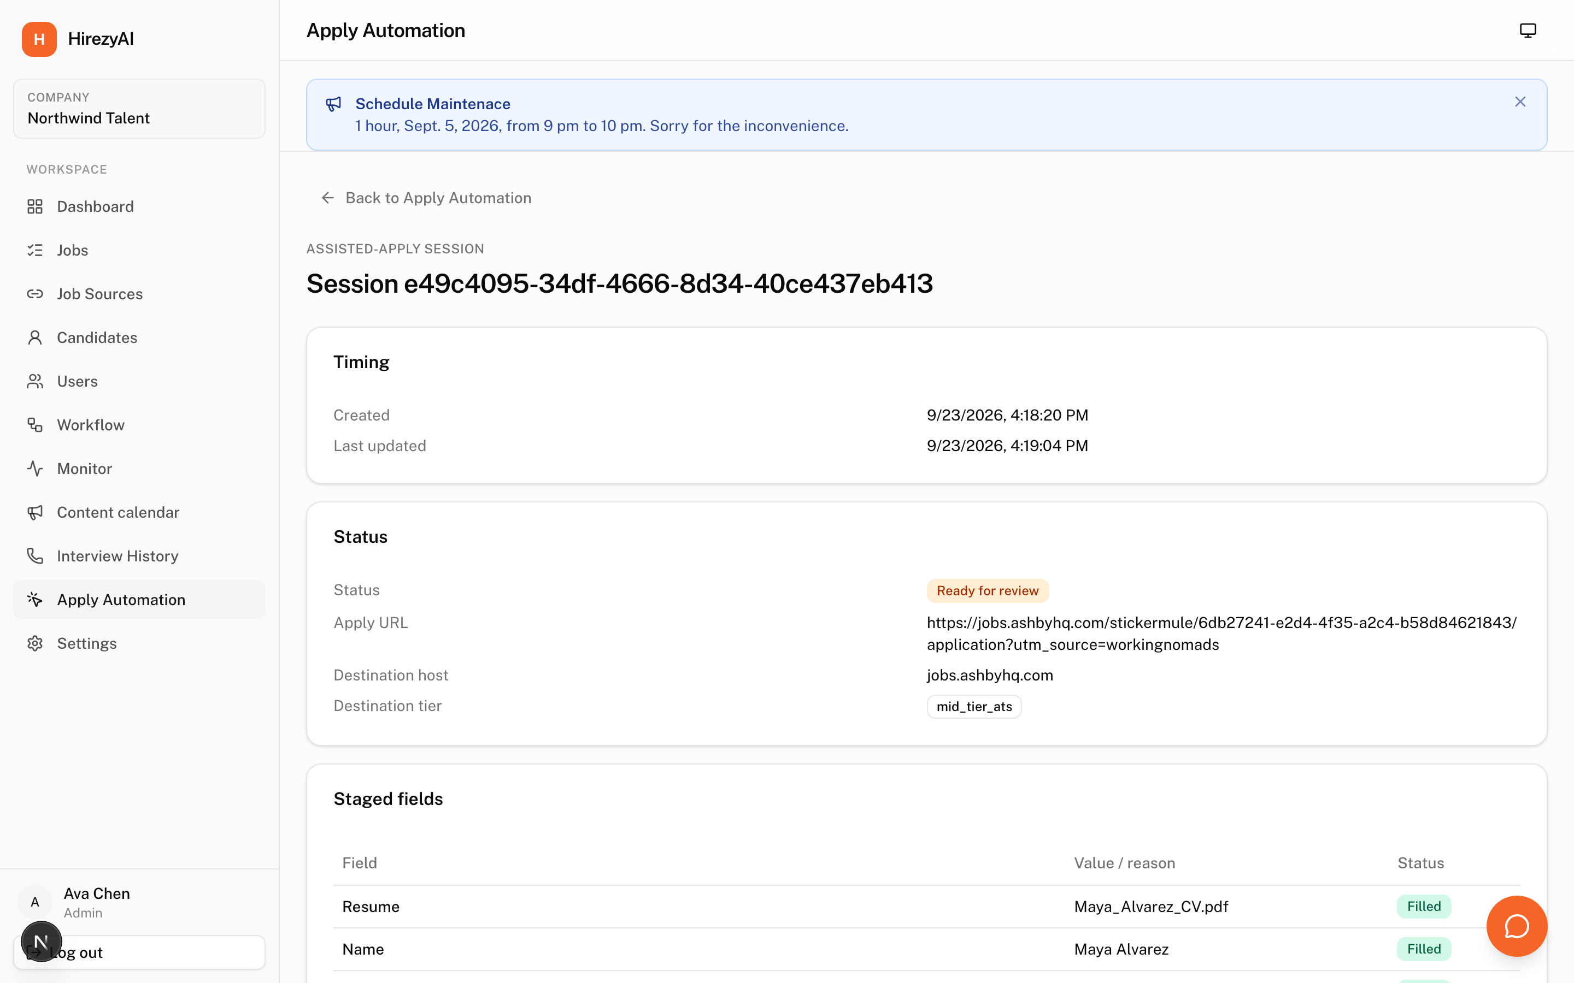Click the monitor display icon in header
The image size is (1574, 983).
(x=1527, y=31)
